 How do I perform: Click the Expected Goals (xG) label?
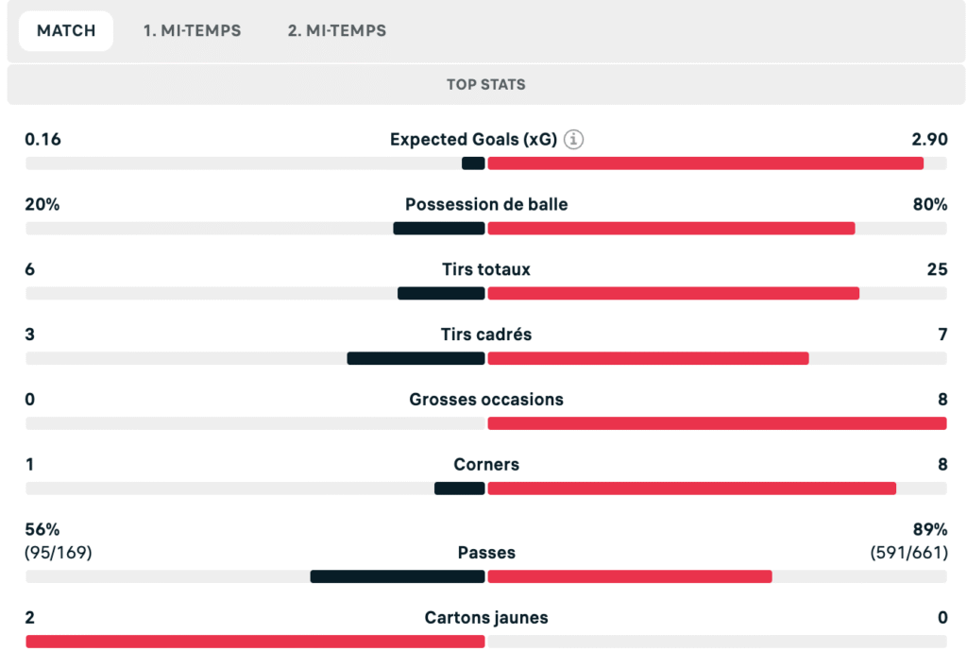473,140
